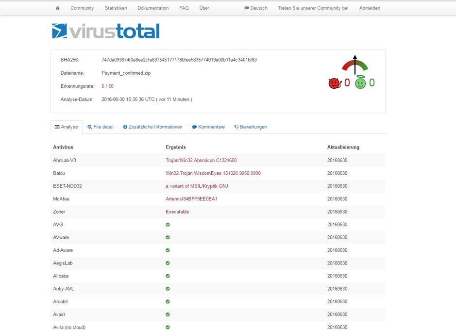Click the green check icon for AegisLab

[168, 263]
